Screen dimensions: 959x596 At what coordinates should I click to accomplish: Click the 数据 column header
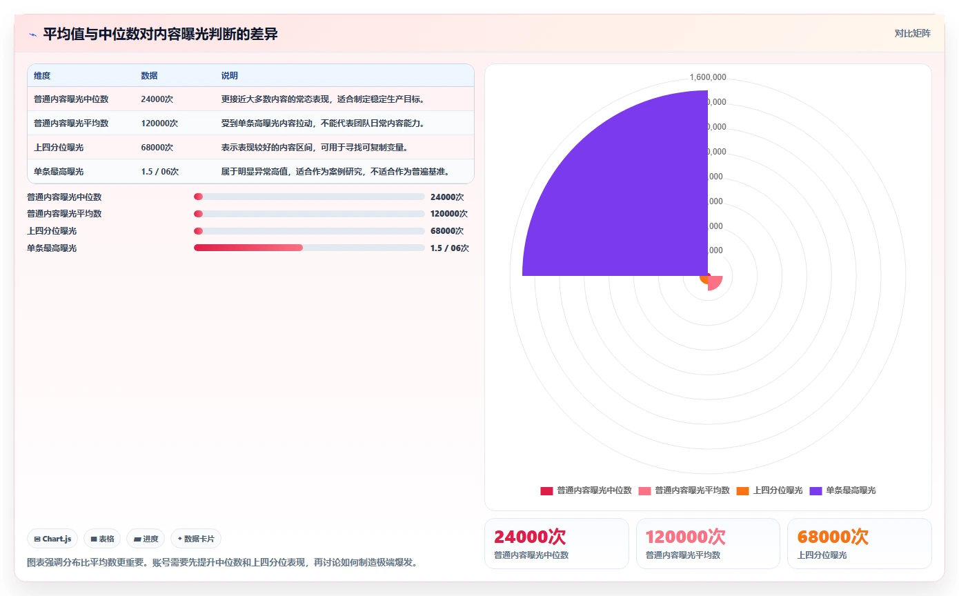(x=149, y=76)
